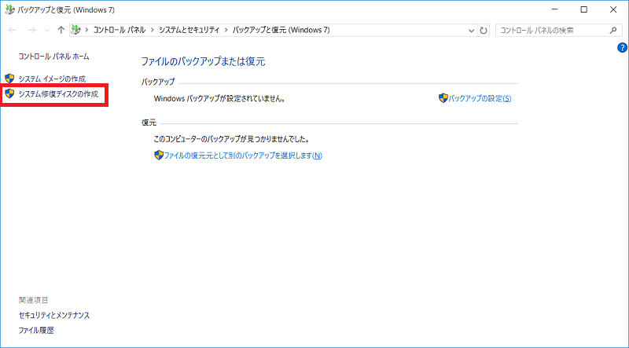Click このコンピューターのバックアップが見つかりませんでした text
This screenshot has width=629, height=348.
[231, 140]
